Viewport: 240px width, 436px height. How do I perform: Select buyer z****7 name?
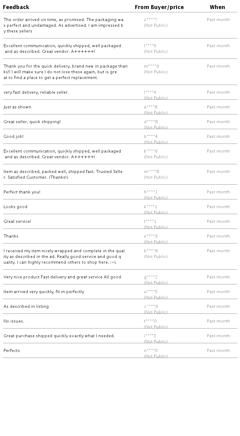(151, 20)
